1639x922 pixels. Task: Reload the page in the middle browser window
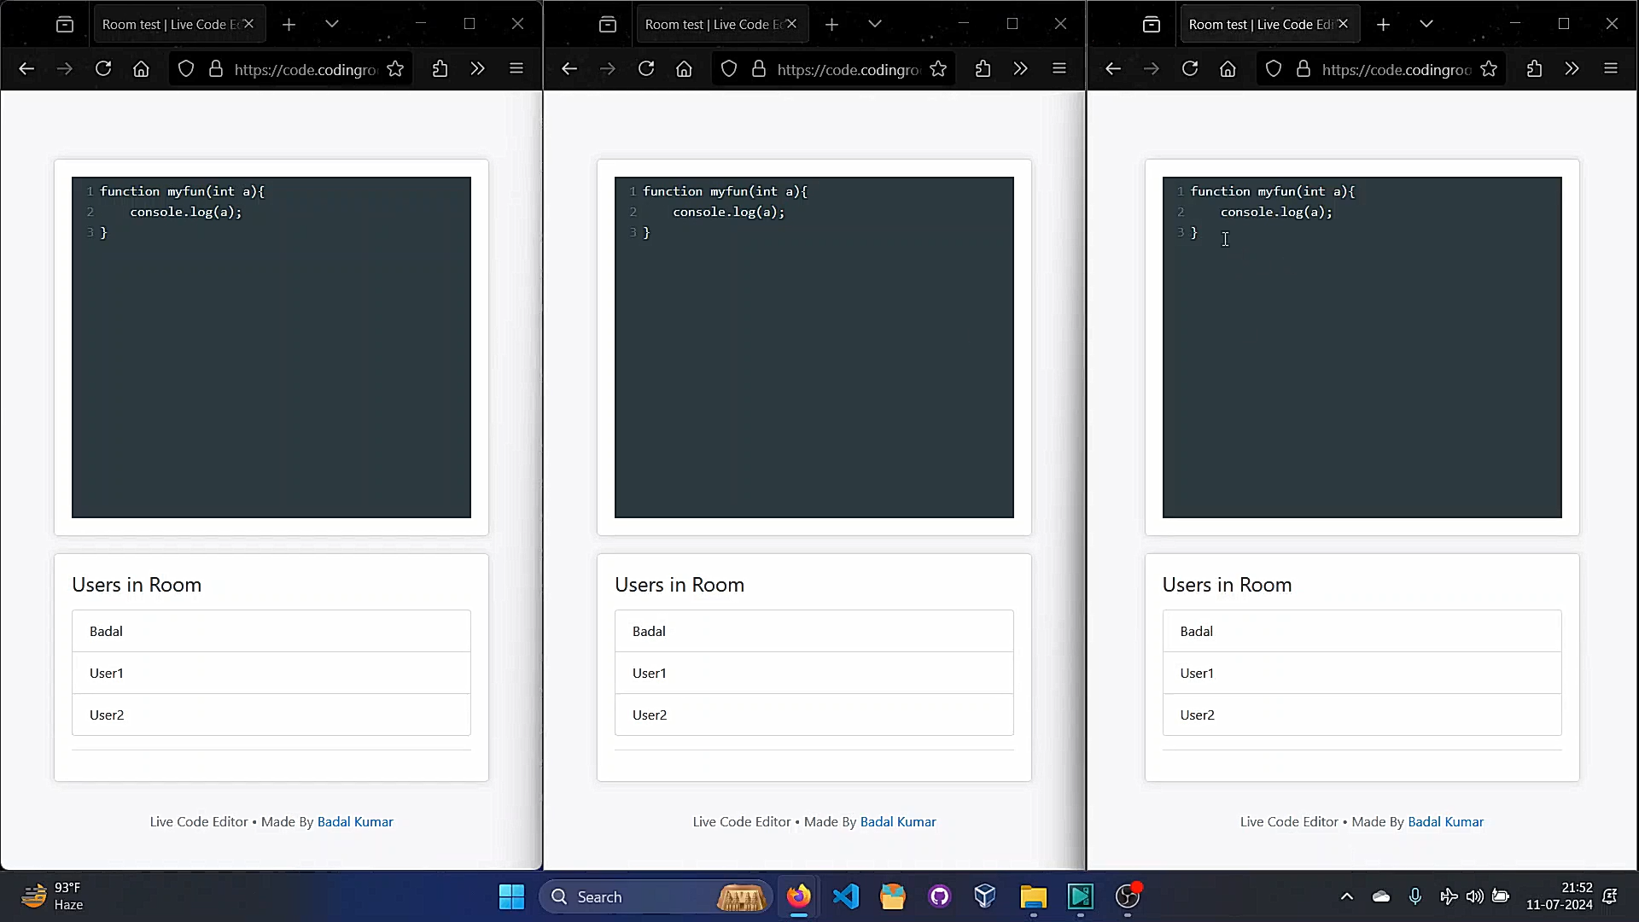coord(646,69)
